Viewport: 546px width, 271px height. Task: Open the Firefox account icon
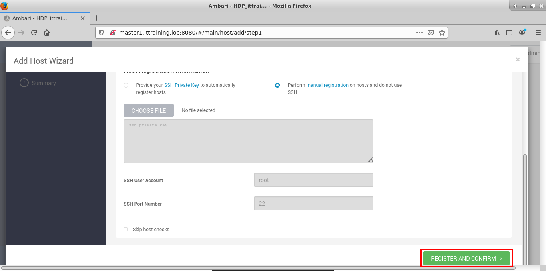pyautogui.click(x=522, y=33)
